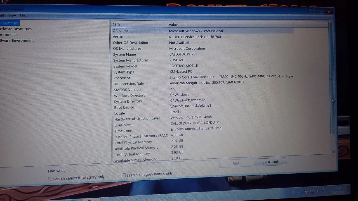Open the Action Center flag tray icon
Screen dimensions: 358x201
coord(306,192)
